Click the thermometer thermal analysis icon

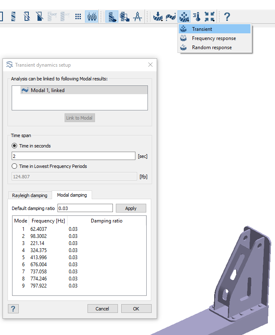tap(197, 17)
